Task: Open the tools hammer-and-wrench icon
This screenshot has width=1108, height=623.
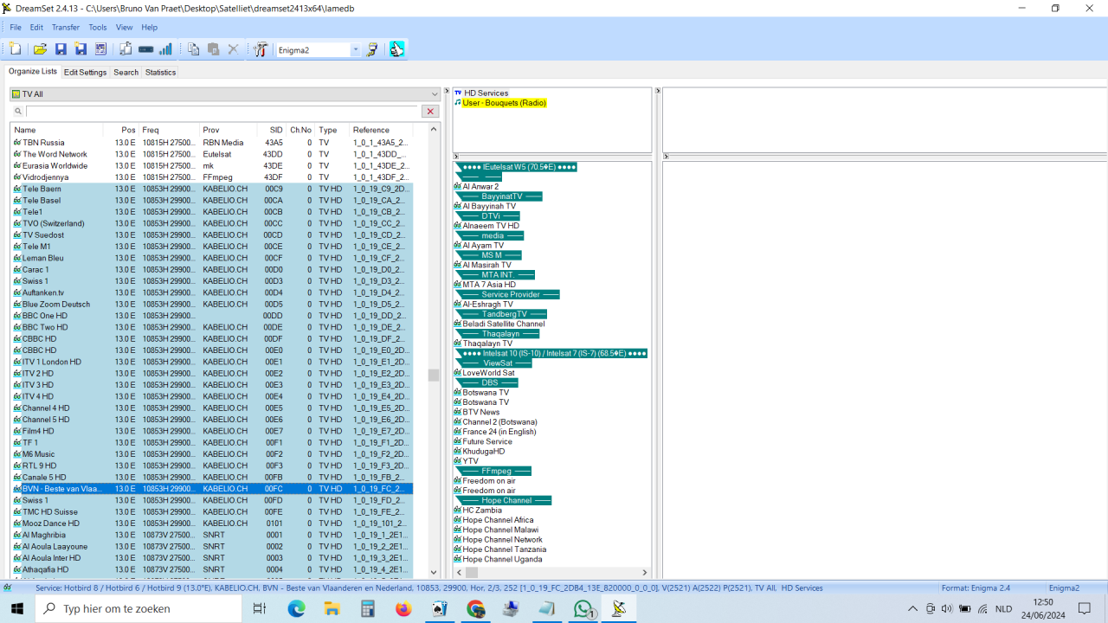Action: click(x=260, y=49)
